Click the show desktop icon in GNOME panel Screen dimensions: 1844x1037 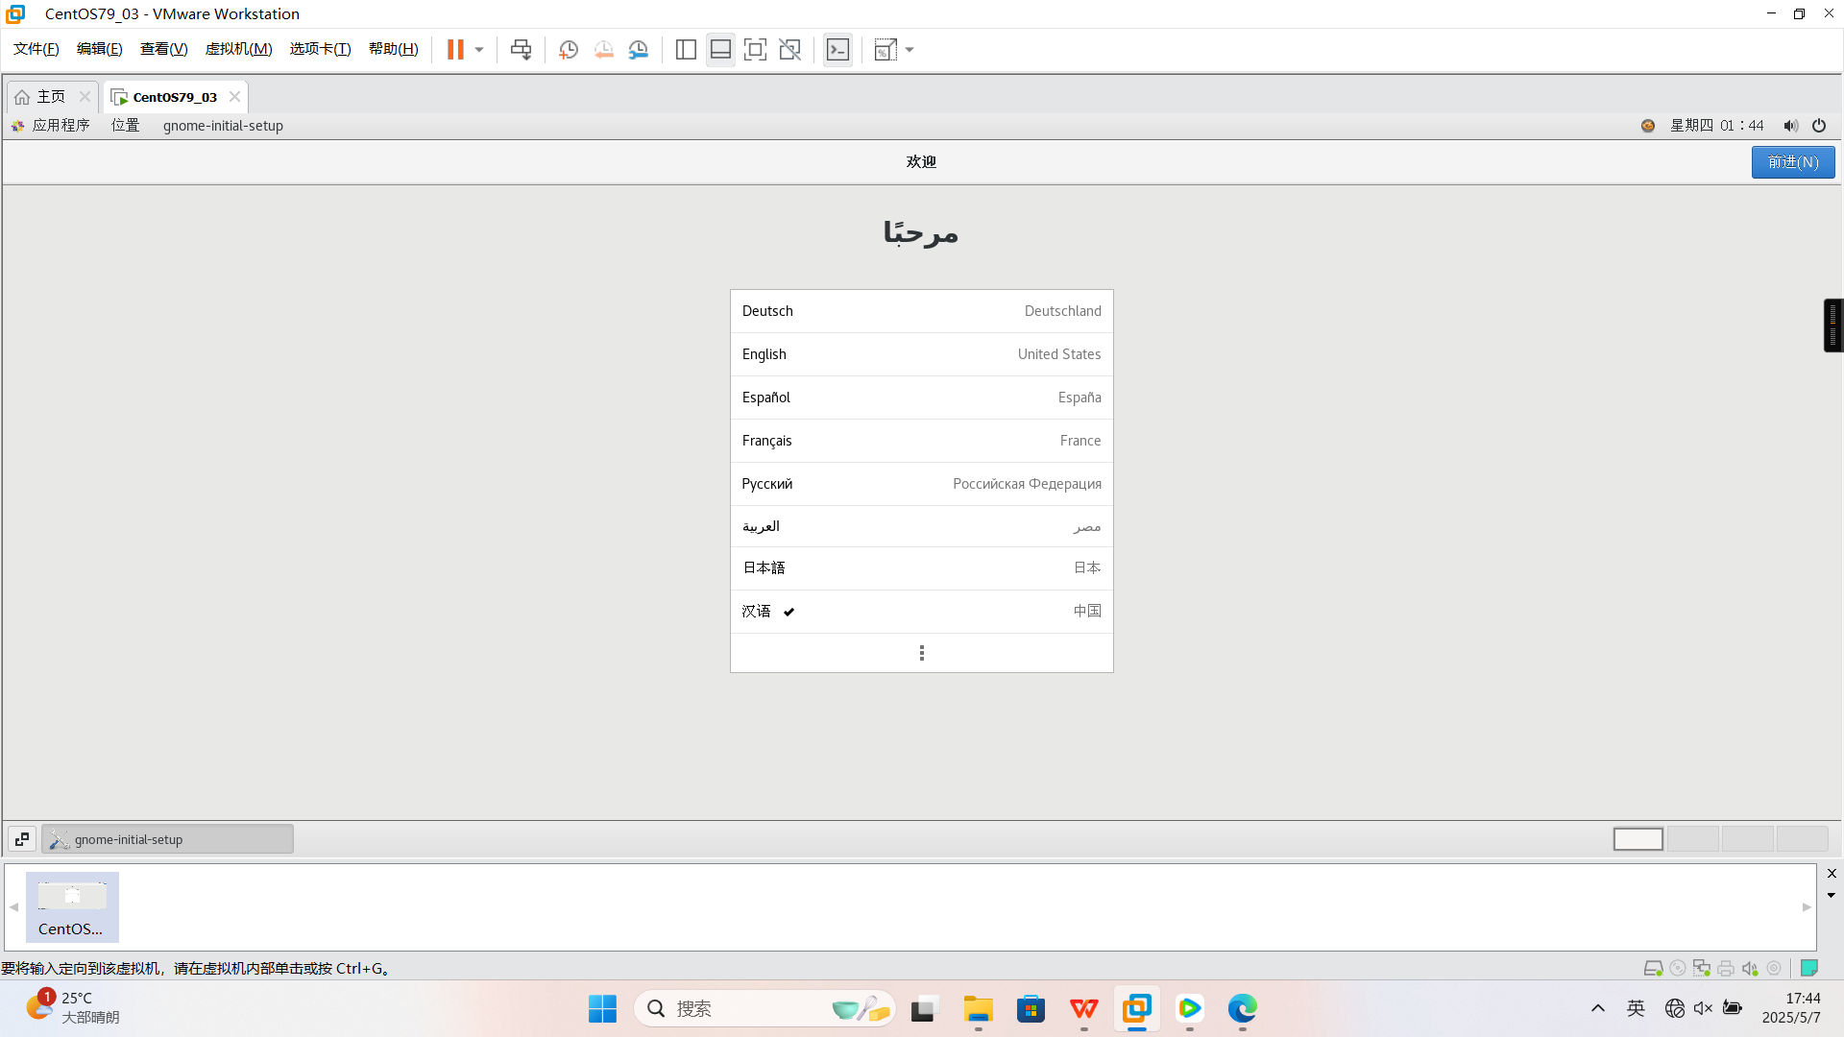22,839
